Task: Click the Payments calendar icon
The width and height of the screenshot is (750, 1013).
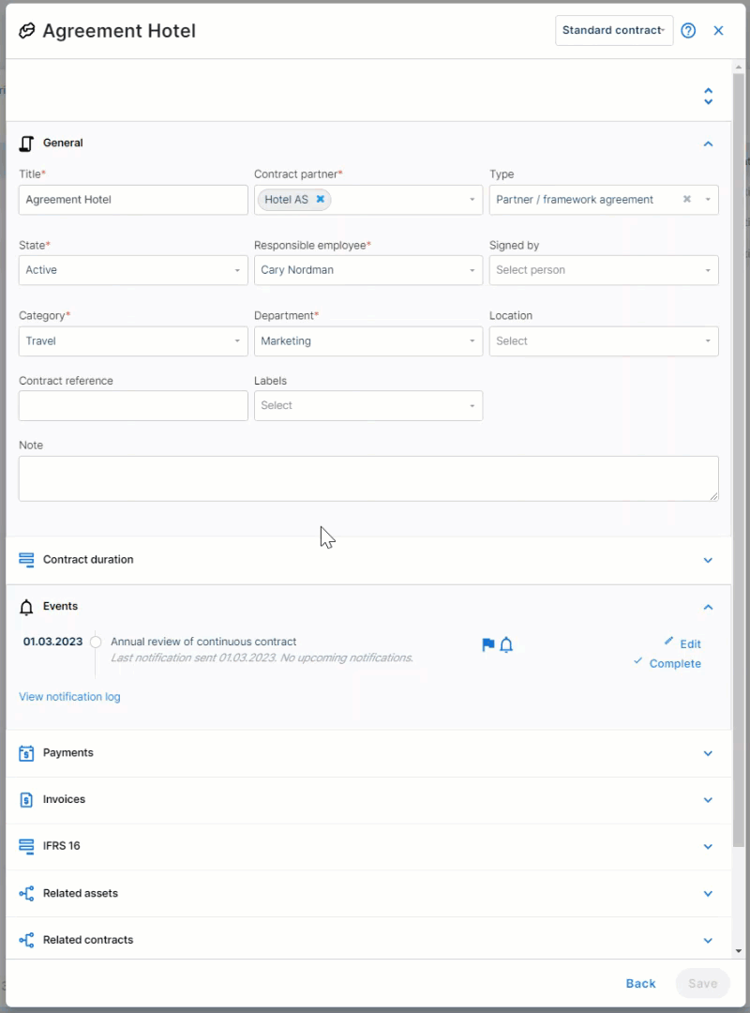Action: click(x=26, y=753)
